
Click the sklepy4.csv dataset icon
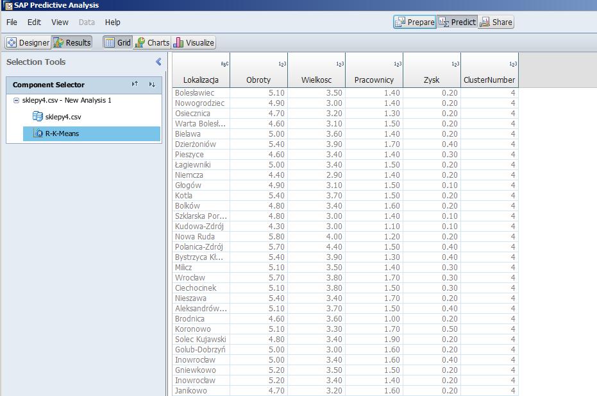pos(38,116)
